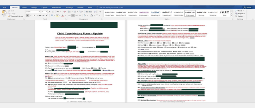This screenshot has width=255, height=108.
Task: Justify paragraph text
Action: [80, 15]
